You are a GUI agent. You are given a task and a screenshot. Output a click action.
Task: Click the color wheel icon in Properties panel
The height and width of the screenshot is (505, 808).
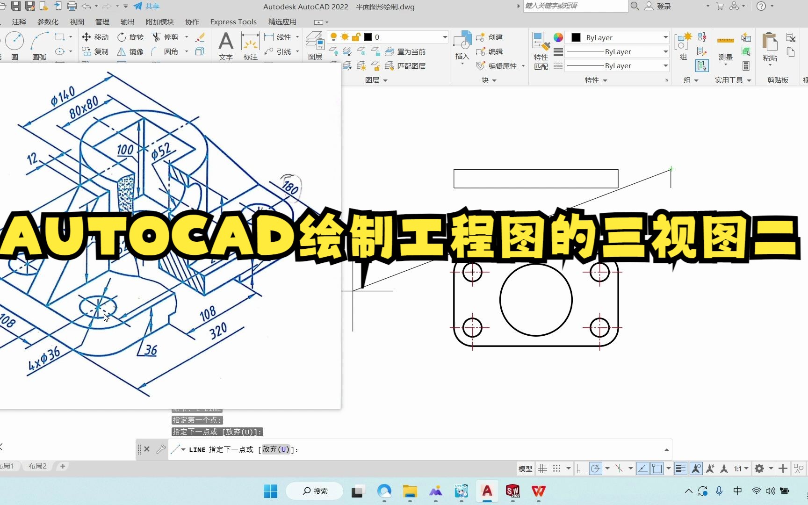[x=558, y=37]
